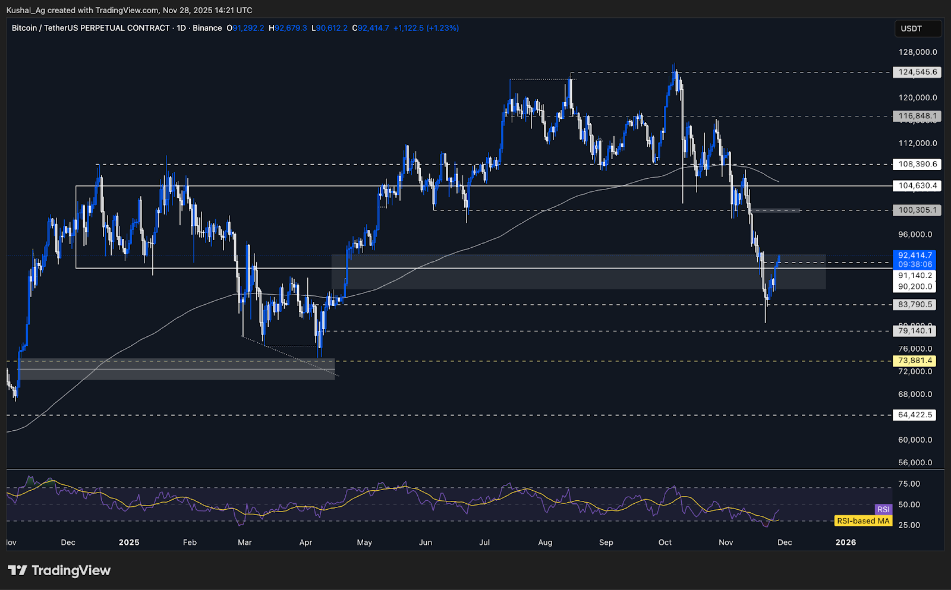Click the 64,422.5 price level label
The height and width of the screenshot is (590, 951).
pos(915,415)
